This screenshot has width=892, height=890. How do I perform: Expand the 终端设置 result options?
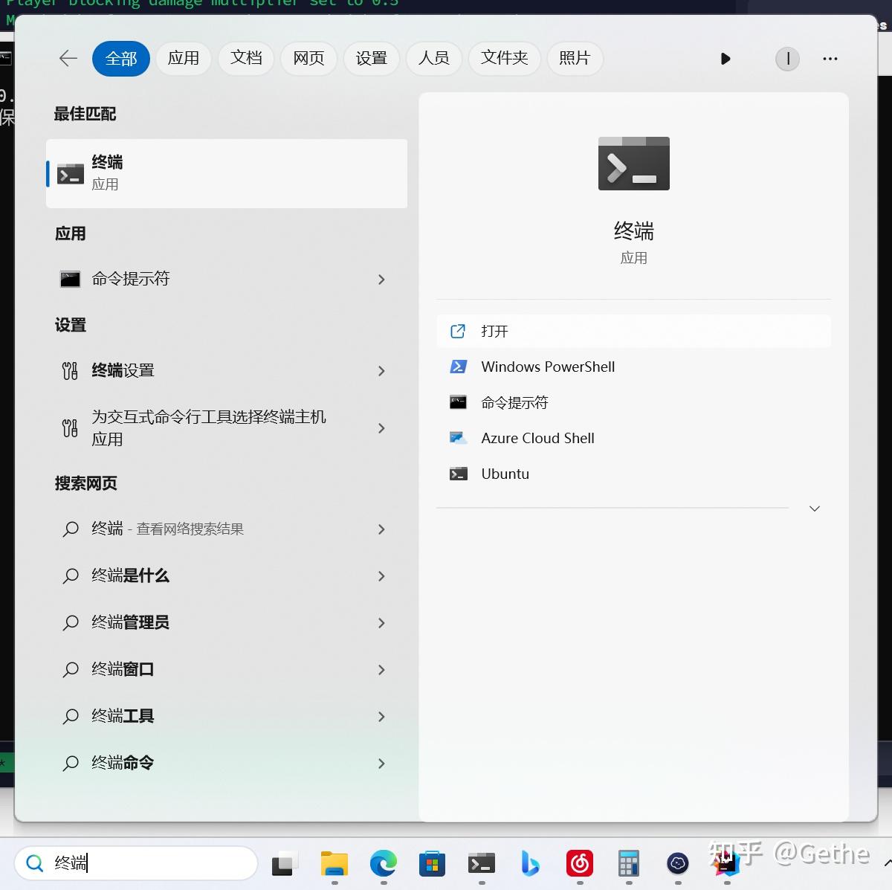point(381,371)
